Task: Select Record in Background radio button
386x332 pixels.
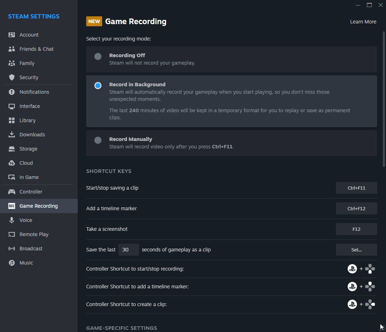Action: (98, 86)
